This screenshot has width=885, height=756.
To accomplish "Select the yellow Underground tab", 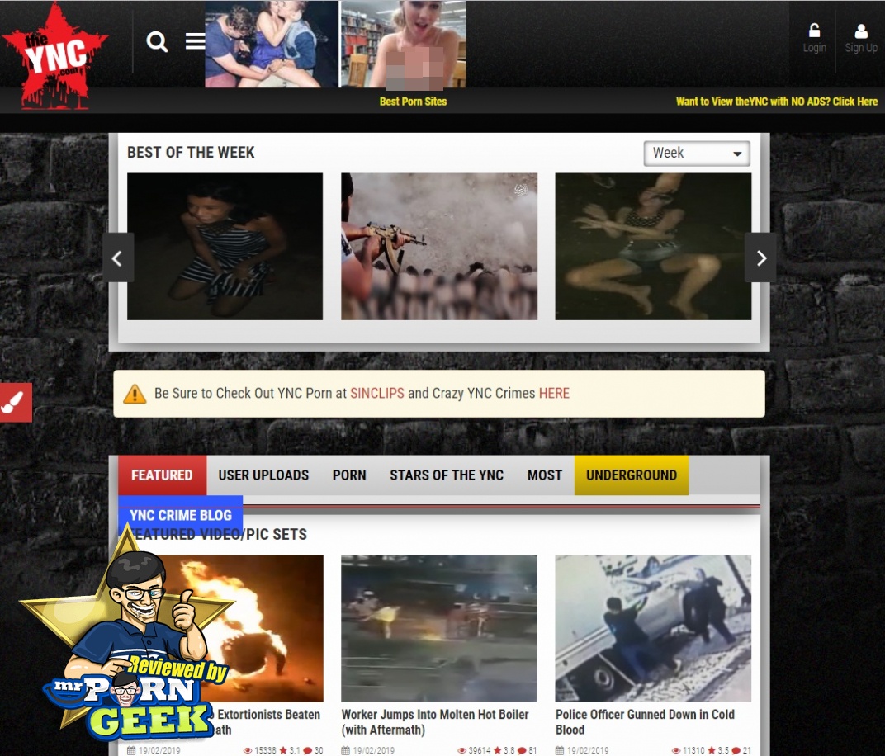I will point(631,475).
